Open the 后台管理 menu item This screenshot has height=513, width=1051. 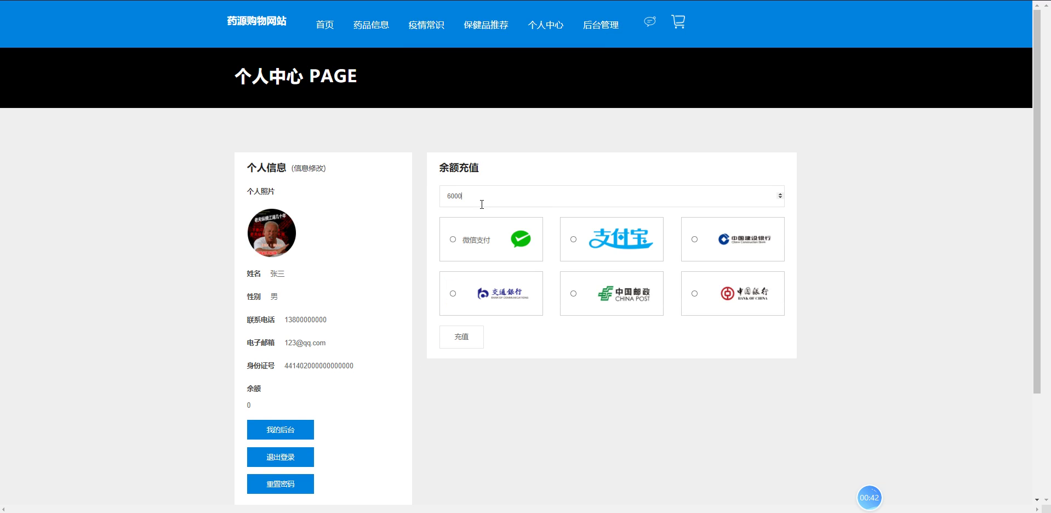pos(601,25)
